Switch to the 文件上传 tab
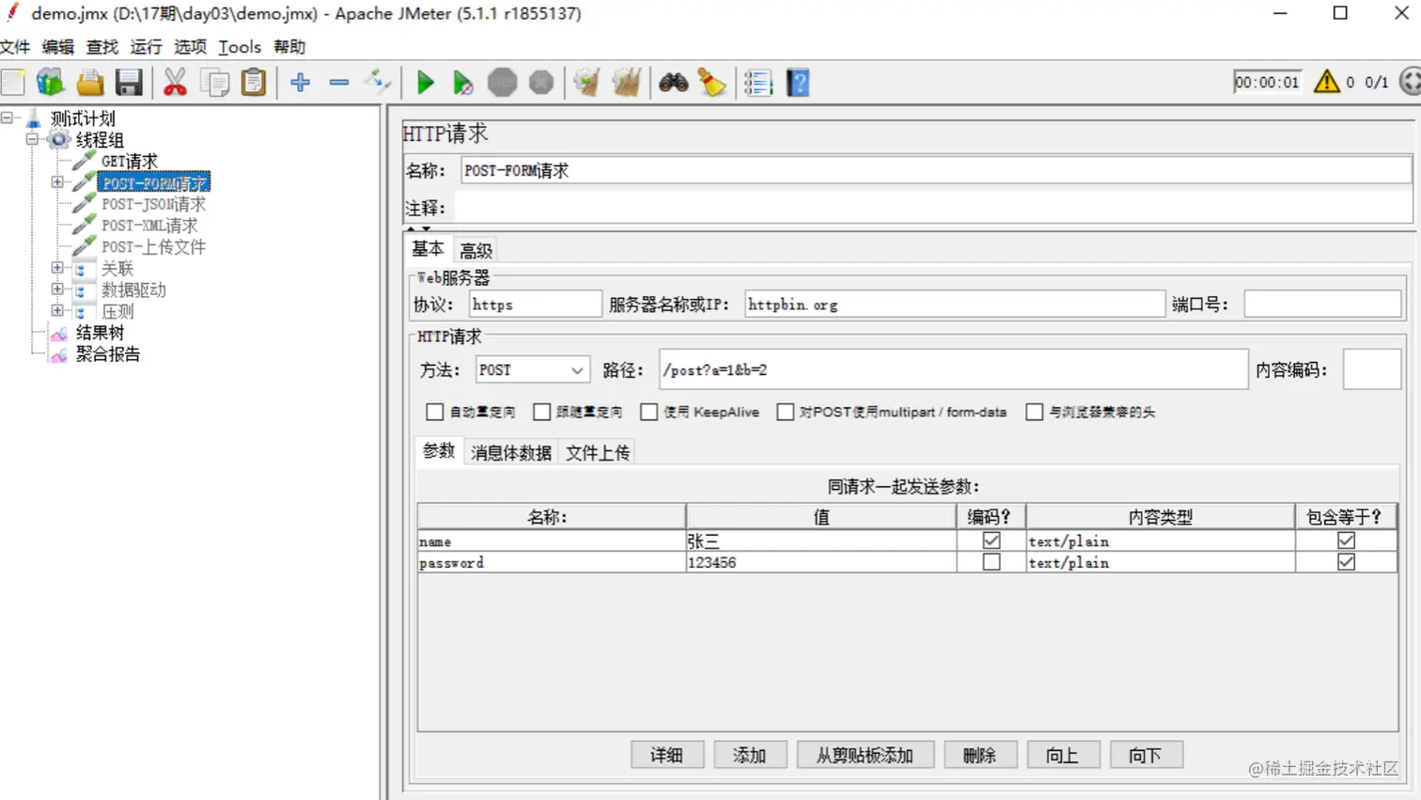 pos(598,453)
